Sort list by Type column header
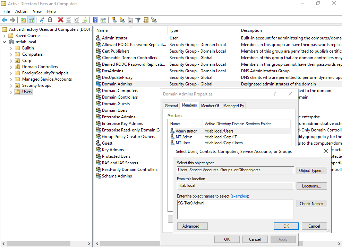This screenshot has width=342, height=247. [x=203, y=30]
